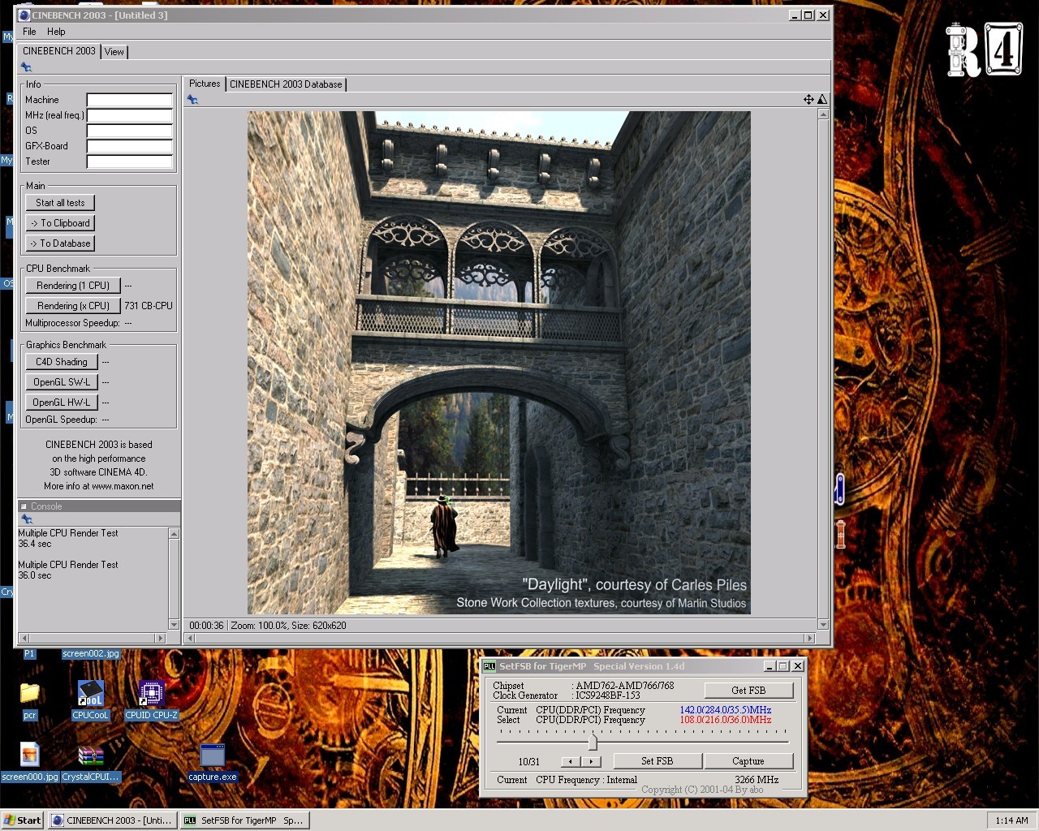Click the CINEBENCH title bar application icon
Viewport: 1039px width, 831px height.
(x=24, y=15)
